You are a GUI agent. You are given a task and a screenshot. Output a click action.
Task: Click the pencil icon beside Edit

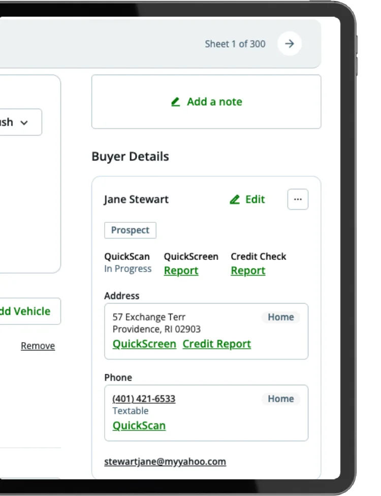pos(235,200)
